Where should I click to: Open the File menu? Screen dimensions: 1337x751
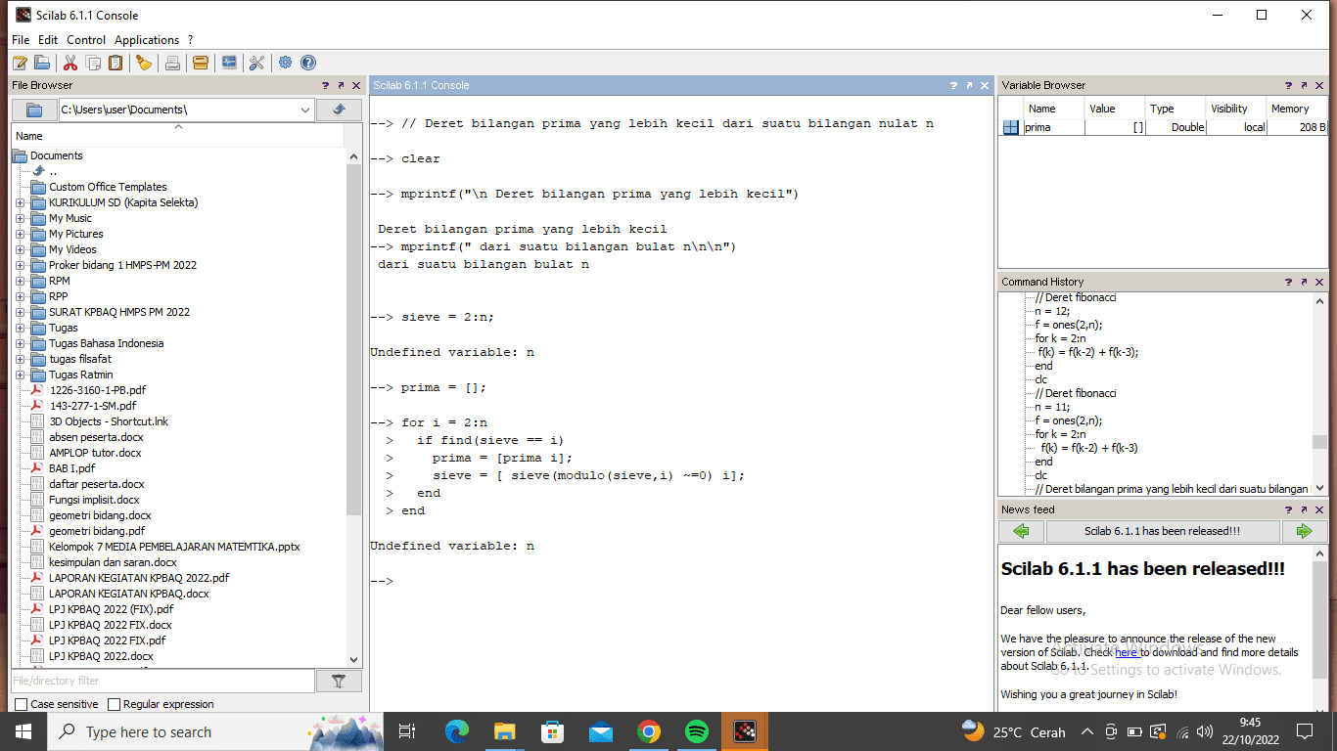[x=21, y=40]
